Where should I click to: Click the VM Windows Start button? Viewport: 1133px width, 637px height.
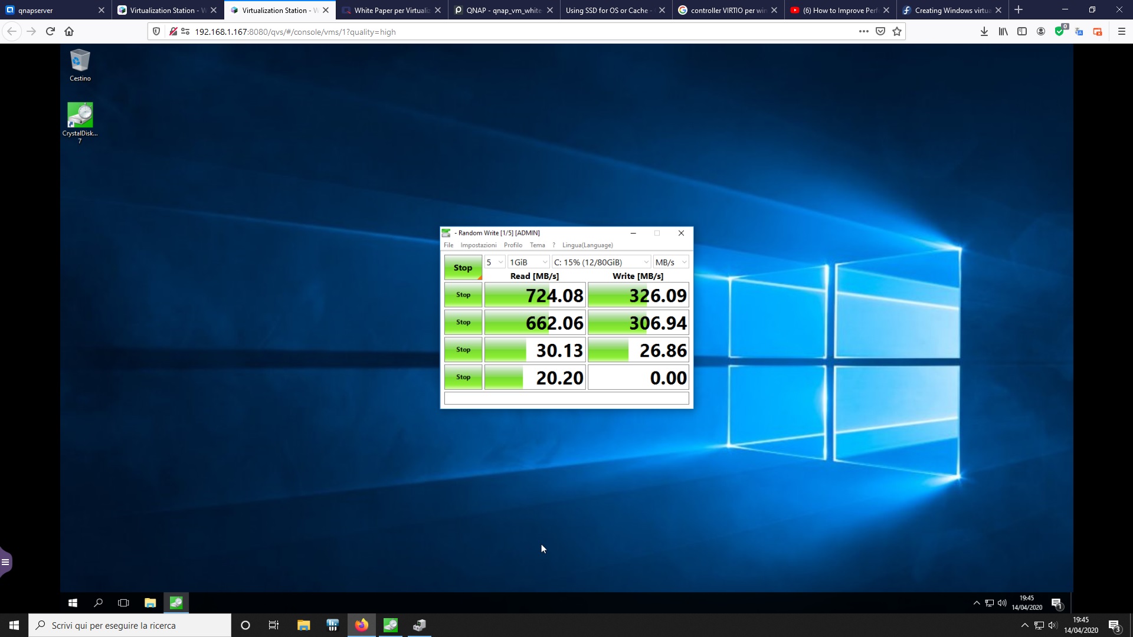73,603
